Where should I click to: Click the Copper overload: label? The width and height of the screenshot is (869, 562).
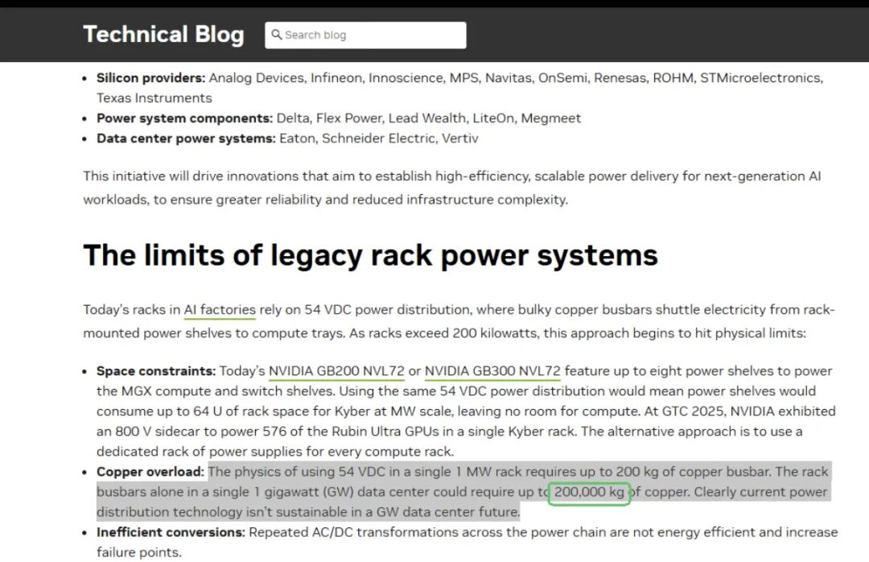pyautogui.click(x=150, y=472)
